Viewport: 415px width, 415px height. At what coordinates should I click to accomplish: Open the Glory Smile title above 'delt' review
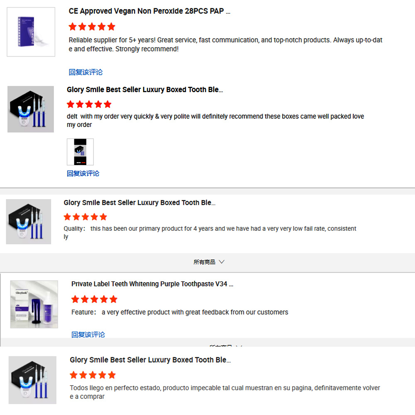(x=145, y=90)
